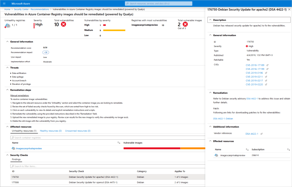Collapse the General Information section
The height and width of the screenshot is (187, 292).
[7, 42]
